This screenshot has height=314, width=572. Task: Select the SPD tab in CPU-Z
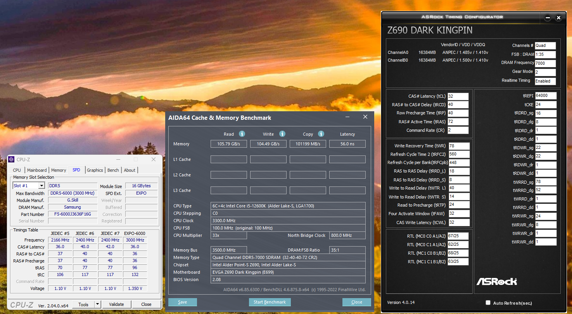click(76, 170)
